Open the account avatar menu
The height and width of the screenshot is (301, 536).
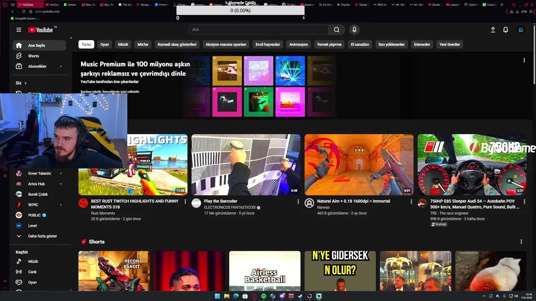coord(521,30)
